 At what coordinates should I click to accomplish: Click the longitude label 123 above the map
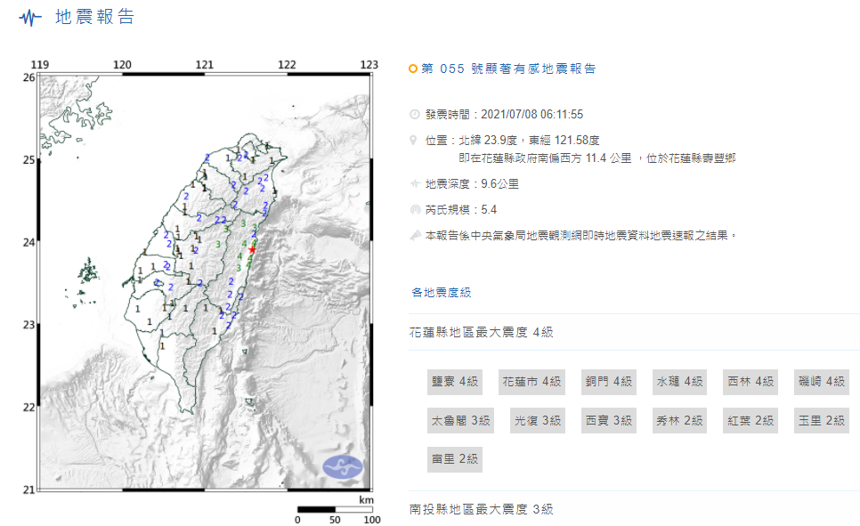(369, 65)
